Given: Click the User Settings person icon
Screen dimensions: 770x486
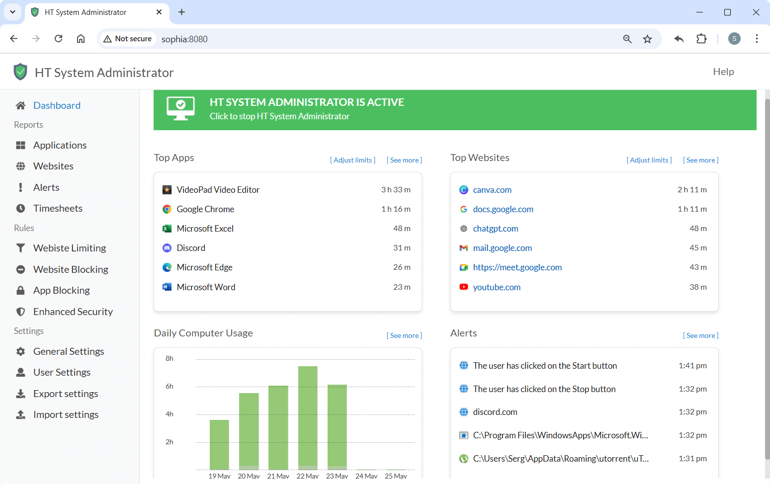Looking at the screenshot, I should [20, 372].
